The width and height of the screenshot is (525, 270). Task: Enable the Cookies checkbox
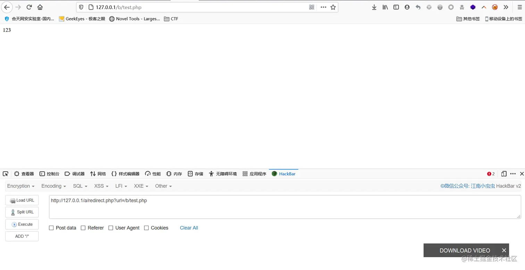click(146, 228)
